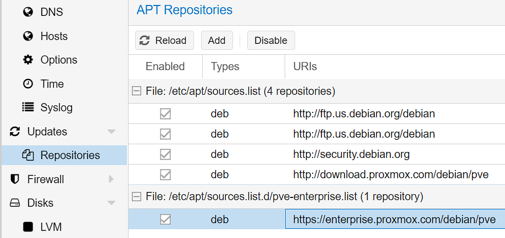The width and height of the screenshot is (505, 238).
Task: Click the APT Repositories panel title
Action: 185,10
